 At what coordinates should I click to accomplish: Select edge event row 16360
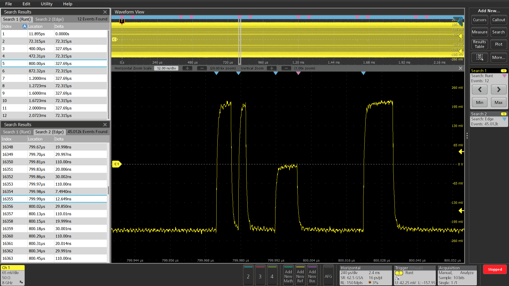coord(54,236)
